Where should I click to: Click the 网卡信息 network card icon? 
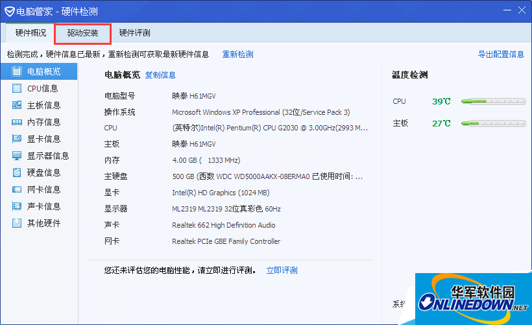[17, 189]
